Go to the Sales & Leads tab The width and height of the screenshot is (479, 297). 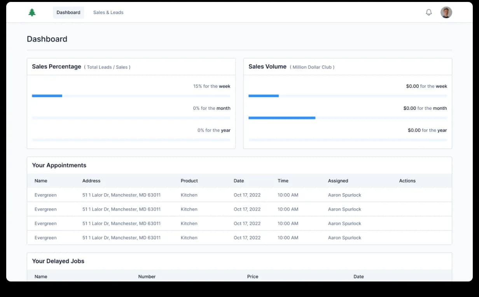tap(108, 12)
